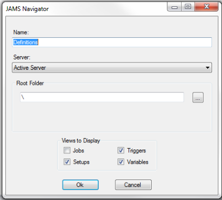Screen dimensions: 222x200
Task: Click the Root Folder path field
Action: 102,97
